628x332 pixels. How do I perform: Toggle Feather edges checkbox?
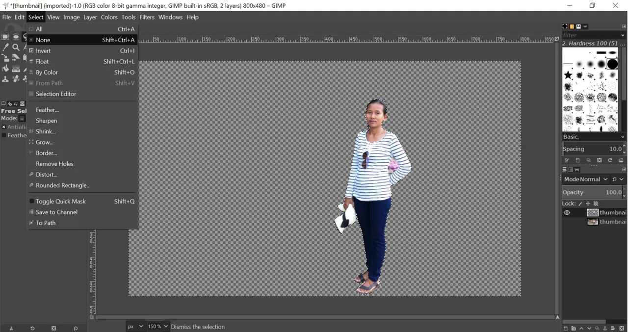pos(4,135)
